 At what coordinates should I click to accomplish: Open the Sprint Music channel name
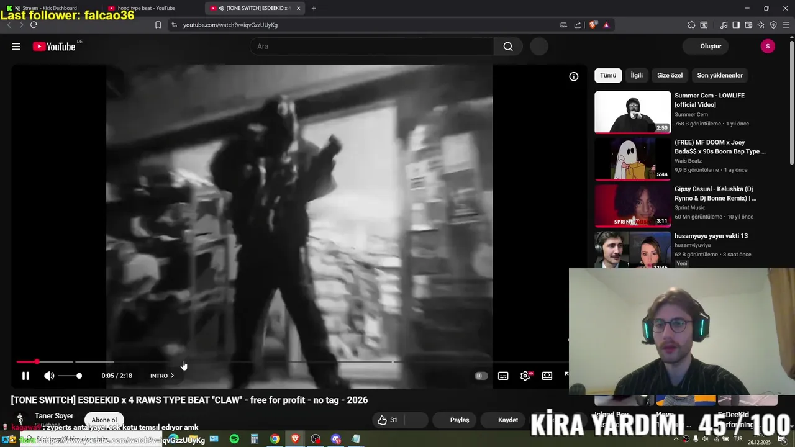pos(690,208)
